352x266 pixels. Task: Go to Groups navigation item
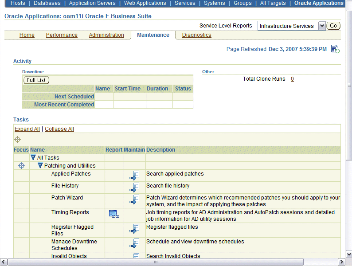click(x=242, y=3)
